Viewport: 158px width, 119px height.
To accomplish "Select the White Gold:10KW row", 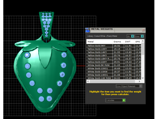I will click(114, 72).
